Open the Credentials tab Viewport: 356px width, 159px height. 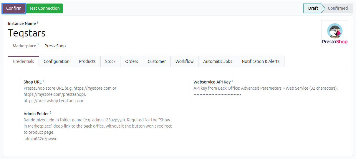(24, 61)
